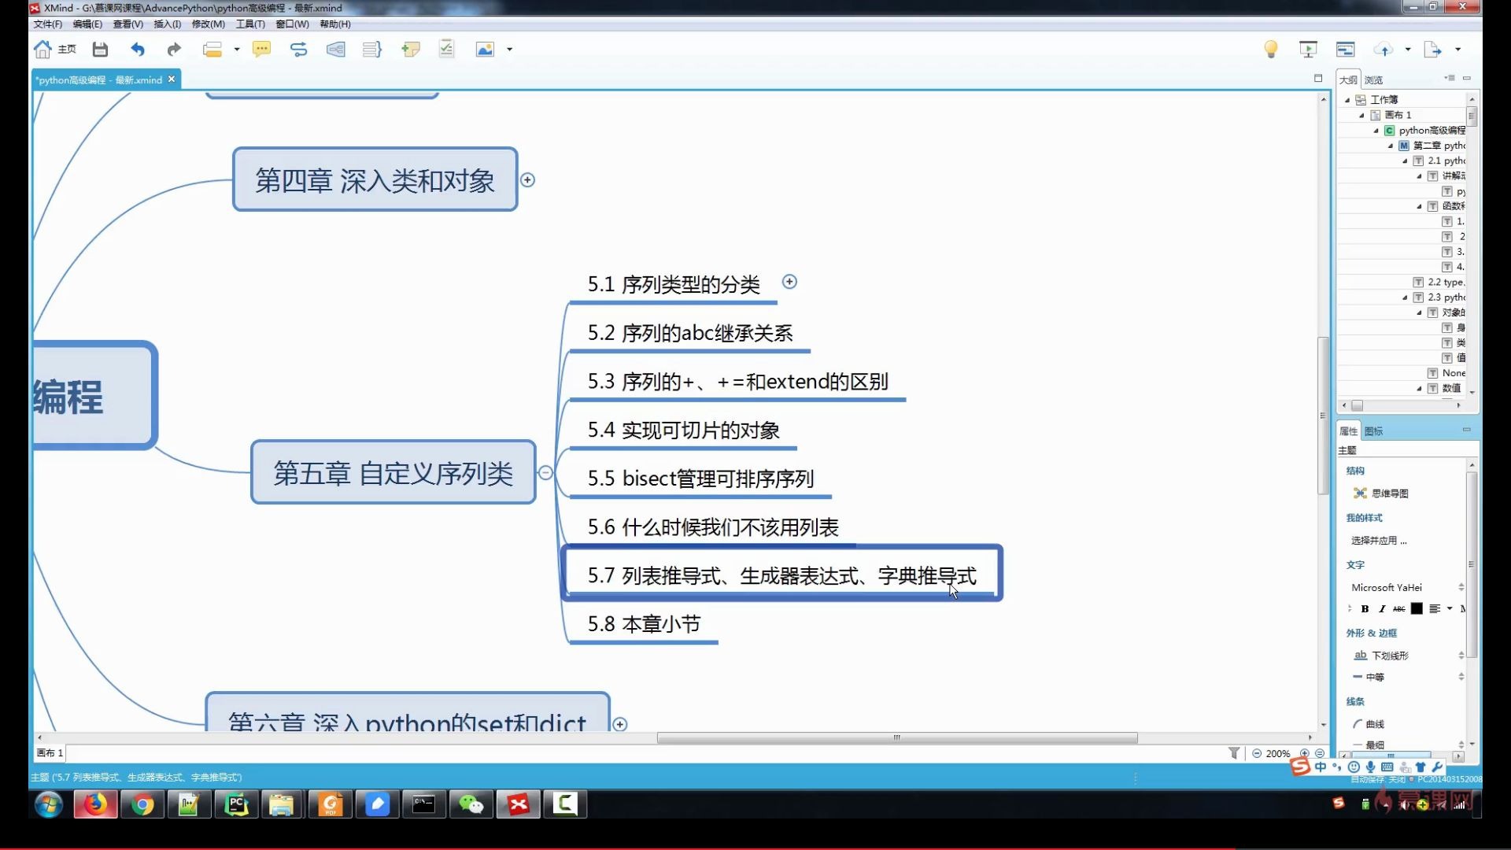Start presentation mode from toolbar
Image resolution: width=1511 pixels, height=850 pixels.
pyautogui.click(x=1308, y=50)
